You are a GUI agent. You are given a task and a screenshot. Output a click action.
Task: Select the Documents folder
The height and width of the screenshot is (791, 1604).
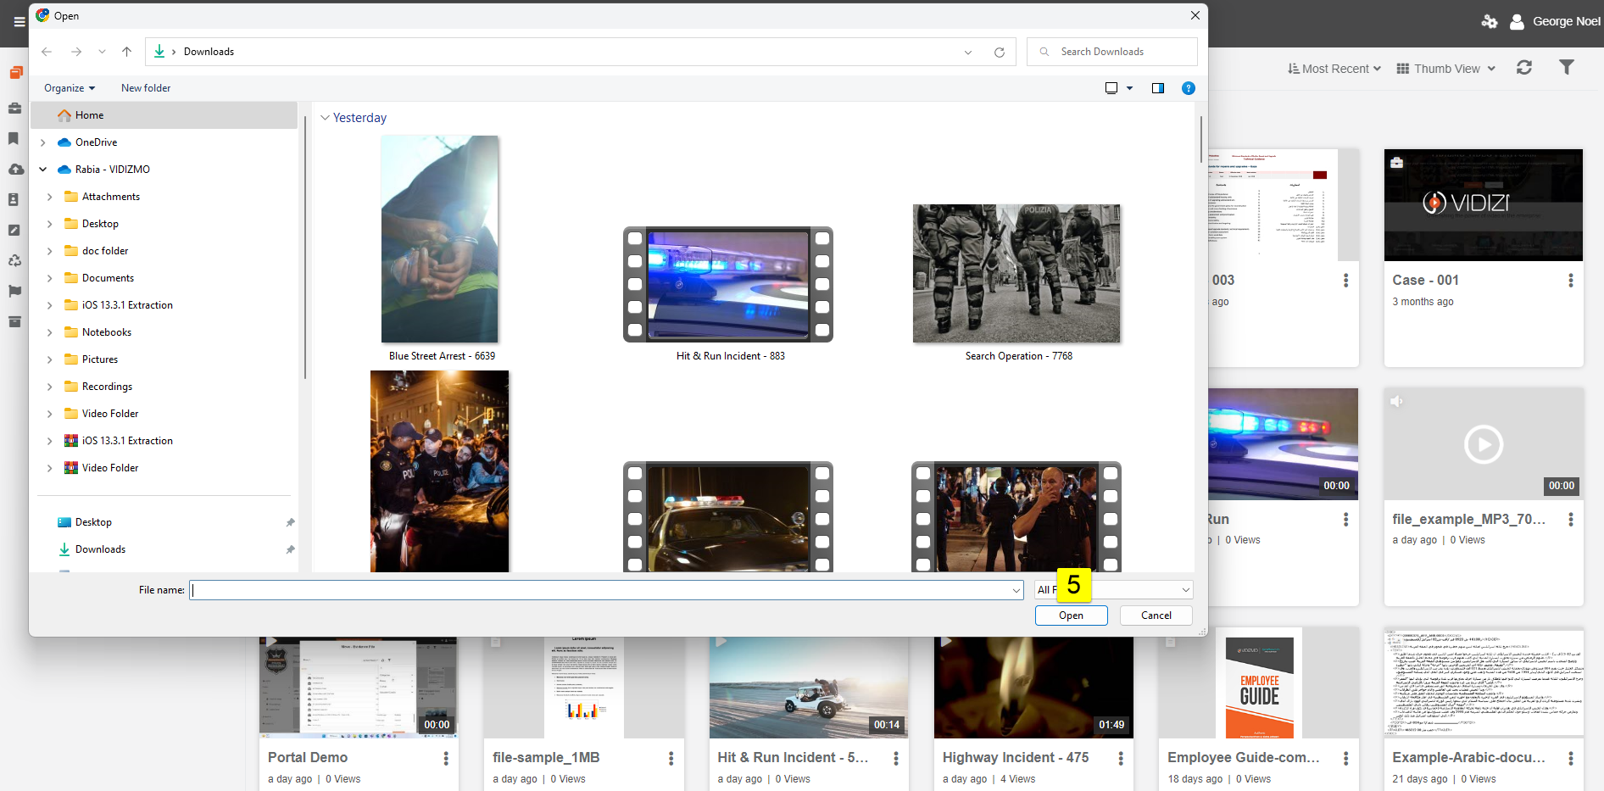click(108, 278)
